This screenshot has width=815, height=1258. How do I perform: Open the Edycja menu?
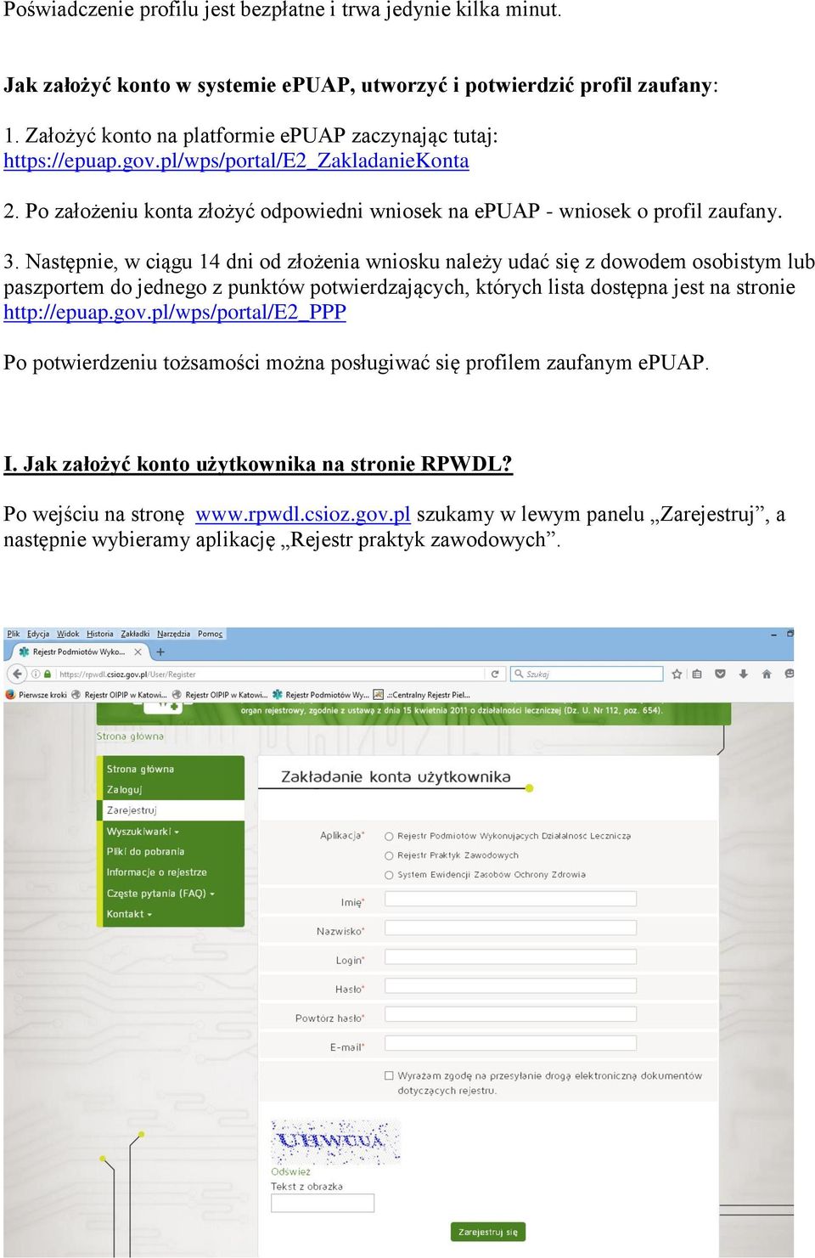coord(38,634)
